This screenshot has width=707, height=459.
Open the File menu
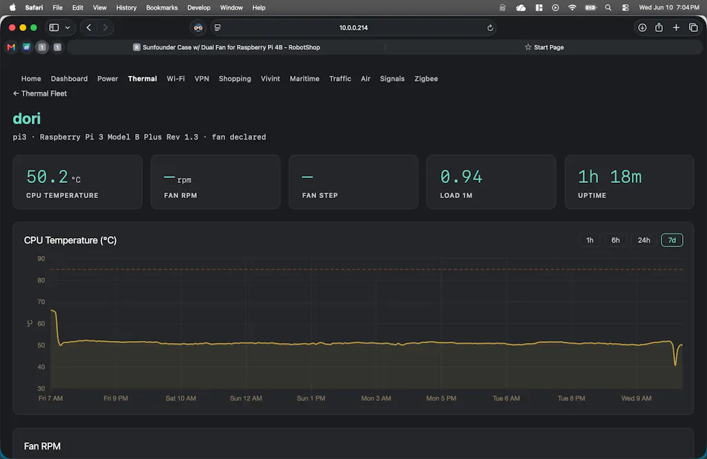(x=58, y=8)
